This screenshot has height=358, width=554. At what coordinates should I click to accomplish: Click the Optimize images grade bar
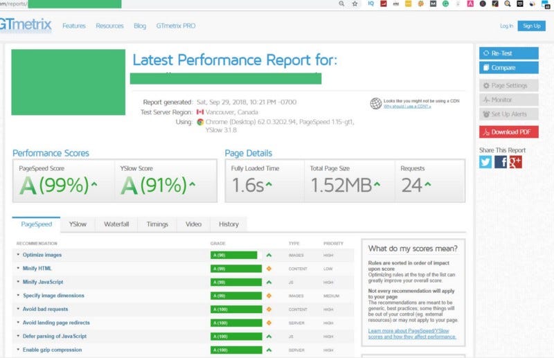(x=234, y=255)
